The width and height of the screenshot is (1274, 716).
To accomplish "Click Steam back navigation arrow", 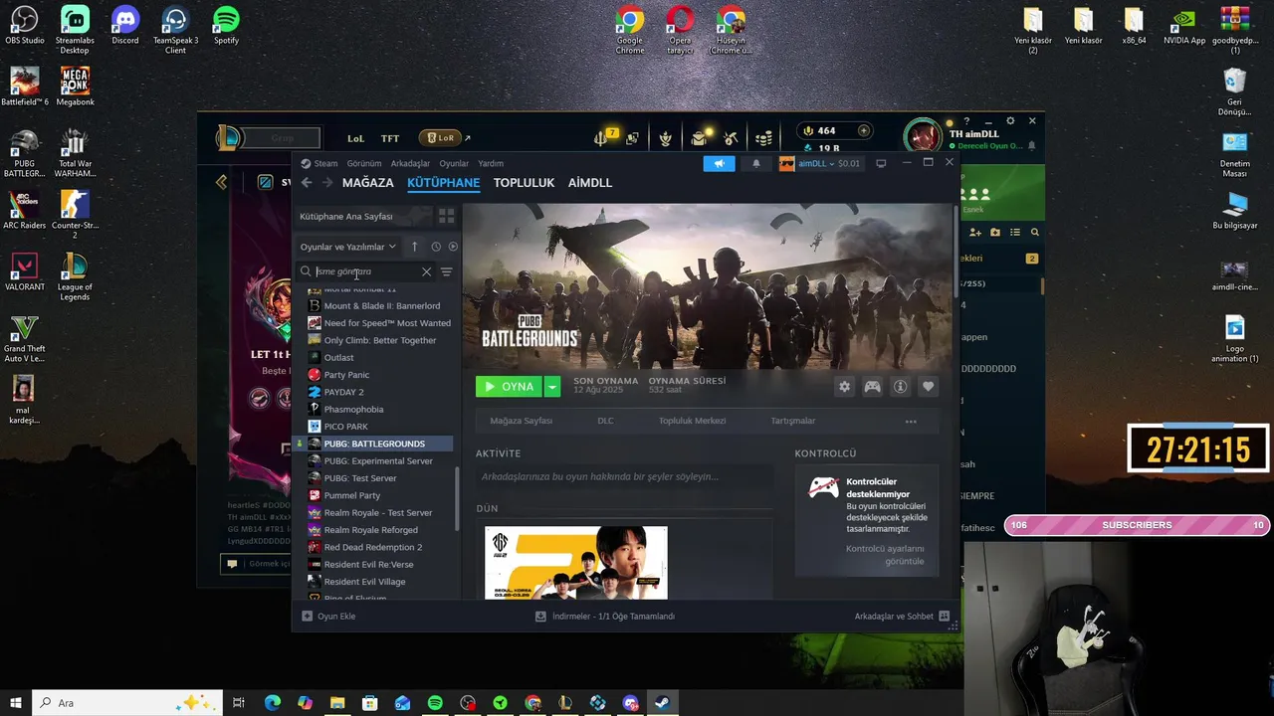I will [x=307, y=183].
